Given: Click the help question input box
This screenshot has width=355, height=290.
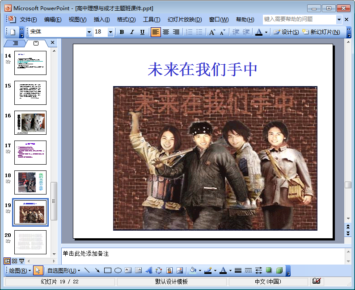Looking at the screenshot, I should point(299,20).
